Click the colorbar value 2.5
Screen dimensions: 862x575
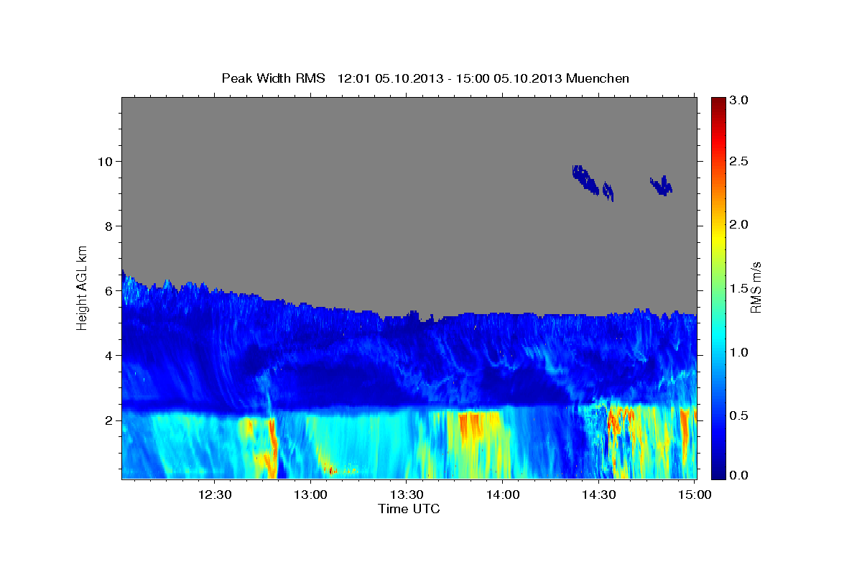click(741, 162)
